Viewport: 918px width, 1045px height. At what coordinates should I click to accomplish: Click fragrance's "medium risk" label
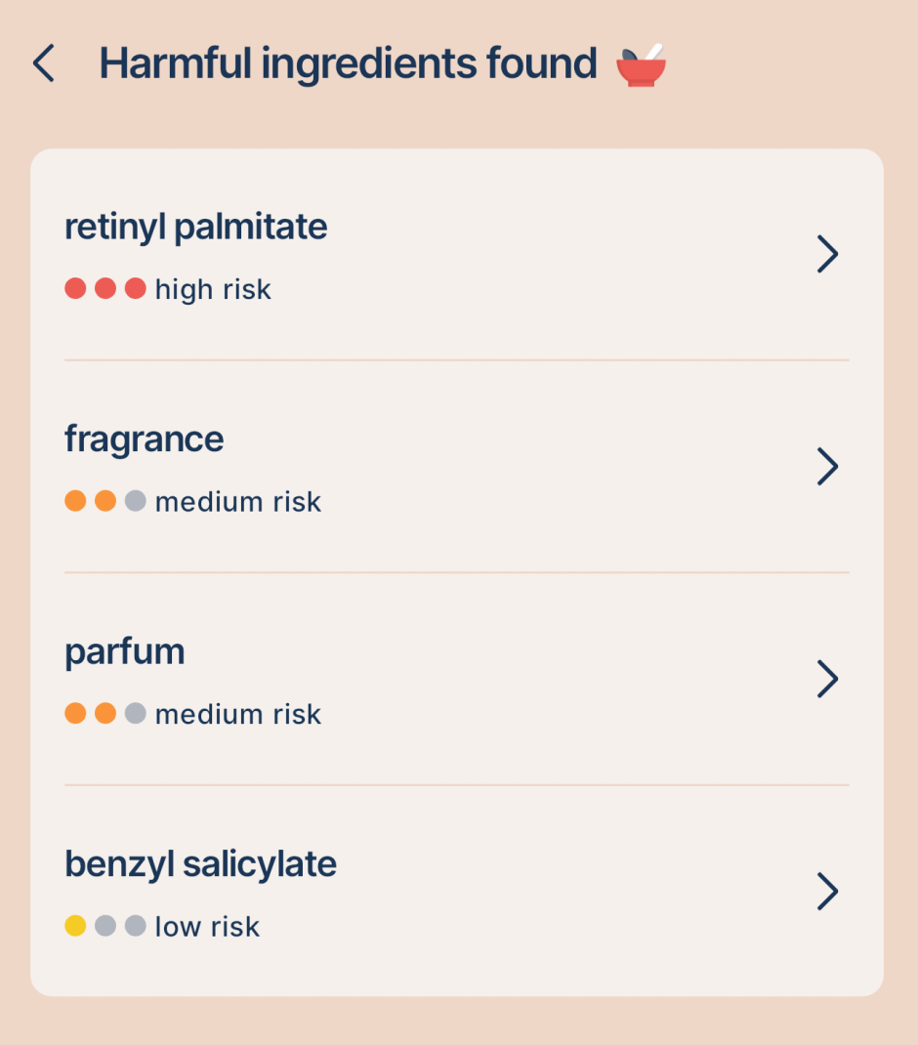click(238, 502)
